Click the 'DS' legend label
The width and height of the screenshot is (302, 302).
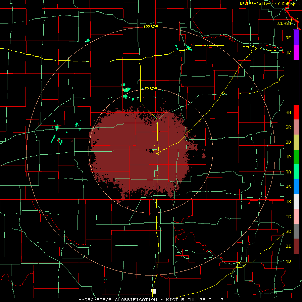click(x=288, y=202)
